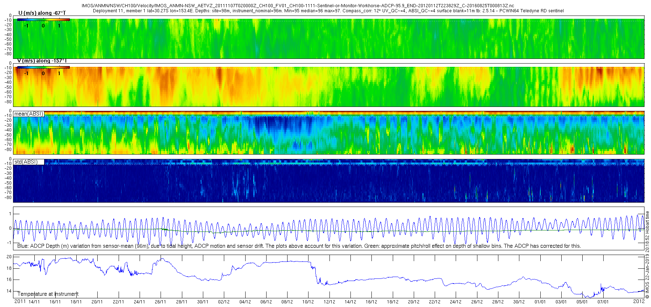Click the 07/01 date tick label
651x307 pixels.
(603, 302)
